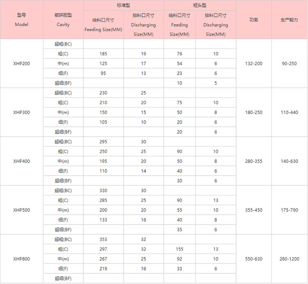Click the 标准型 header cell
Image resolution: width=308 pixels, height=284 pixels.
point(123,5)
